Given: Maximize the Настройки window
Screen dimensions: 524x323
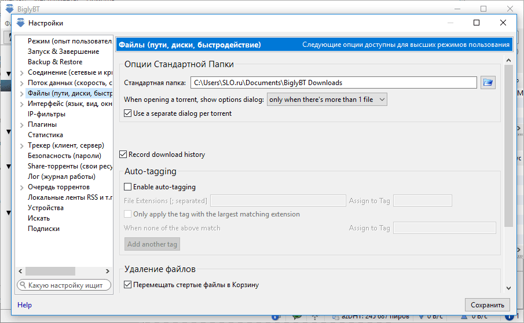Looking at the screenshot, I should [x=477, y=23].
